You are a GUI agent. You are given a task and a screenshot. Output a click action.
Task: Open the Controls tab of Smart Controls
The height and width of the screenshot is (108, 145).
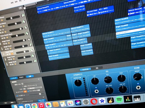(x=85, y=69)
